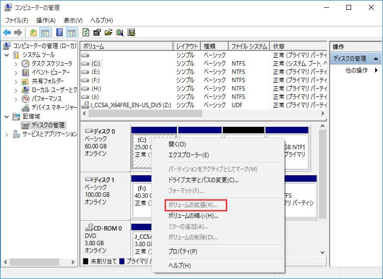383x279 pixels.
Task: Expand the タスク スケジューラ node
Action: point(16,64)
